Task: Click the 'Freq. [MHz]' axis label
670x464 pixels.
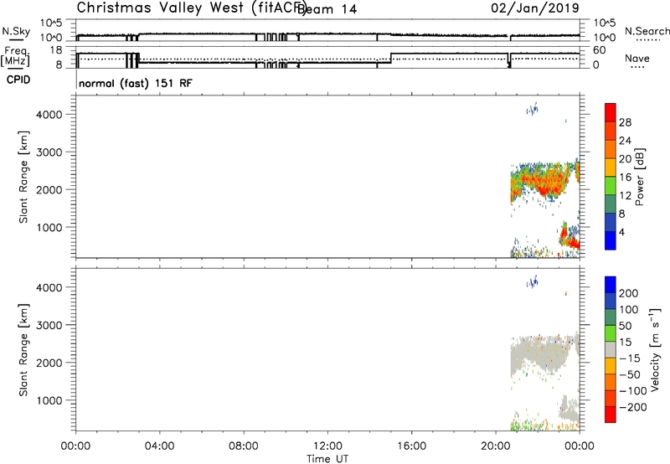Action: (16, 56)
